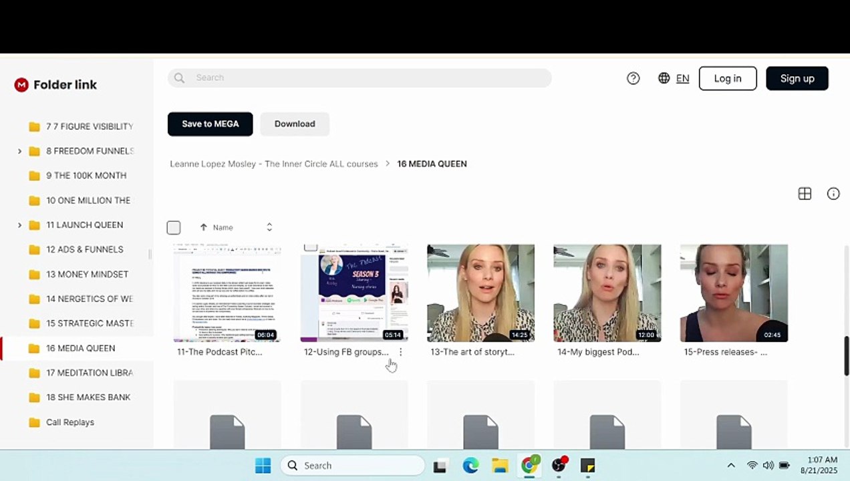Open the EN language selector
Image resolution: width=850 pixels, height=481 pixels.
(x=682, y=78)
